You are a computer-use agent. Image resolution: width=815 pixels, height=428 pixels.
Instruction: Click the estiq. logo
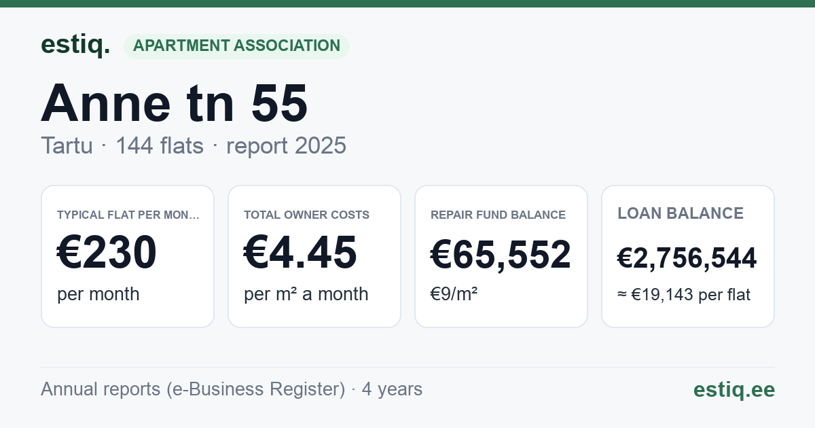coord(75,45)
